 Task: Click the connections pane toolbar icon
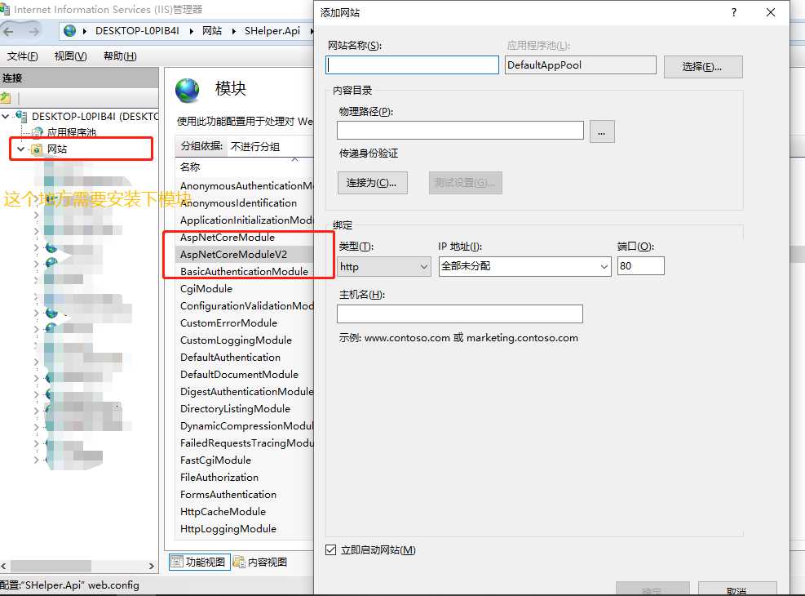tap(6, 97)
